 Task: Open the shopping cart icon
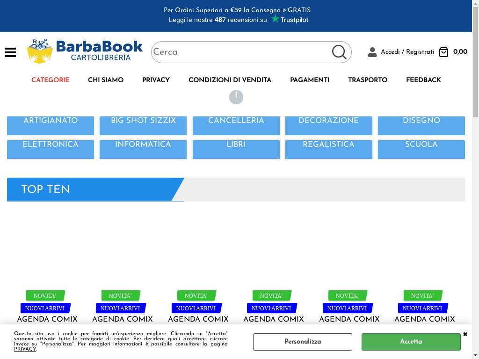pyautogui.click(x=443, y=52)
